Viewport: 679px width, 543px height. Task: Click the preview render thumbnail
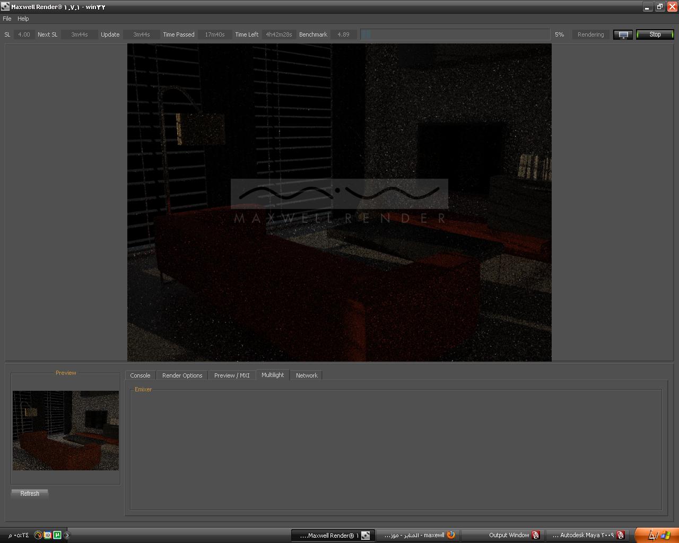click(x=66, y=431)
